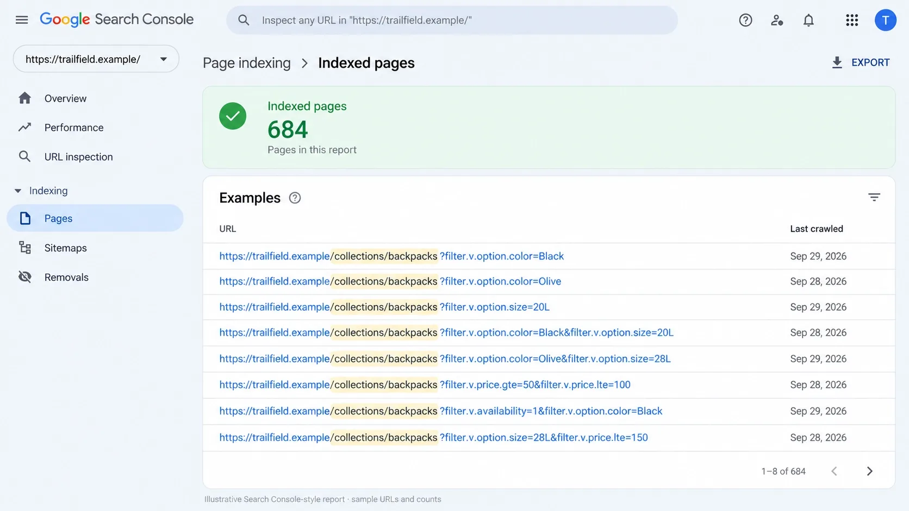
Task: Open URL with color=Olive and size=28L
Action: 445,358
